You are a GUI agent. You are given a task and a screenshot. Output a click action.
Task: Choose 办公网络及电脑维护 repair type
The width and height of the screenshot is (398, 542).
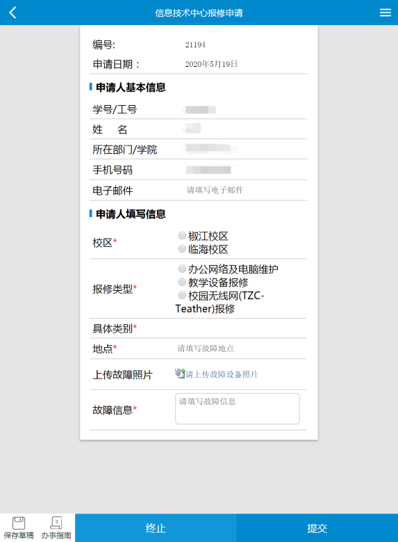coord(182,269)
